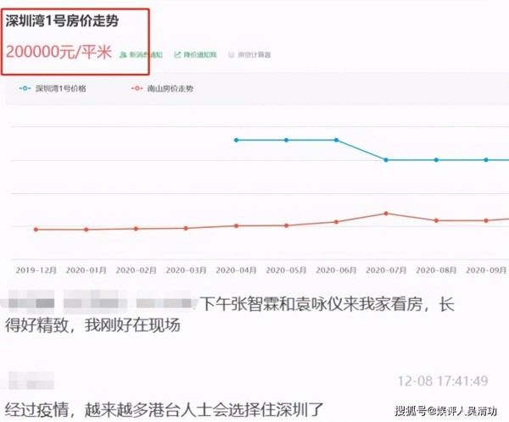The height and width of the screenshot is (422, 509).
Task: Click the person icon beside 新消息通知
Action: (123, 55)
